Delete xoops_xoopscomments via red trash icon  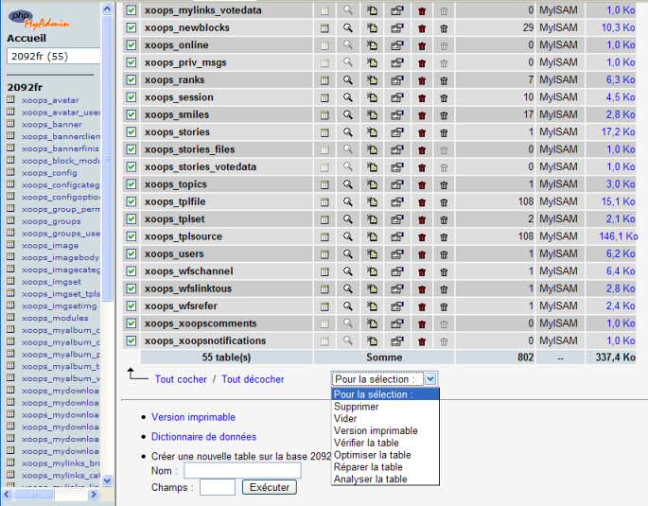coord(422,323)
